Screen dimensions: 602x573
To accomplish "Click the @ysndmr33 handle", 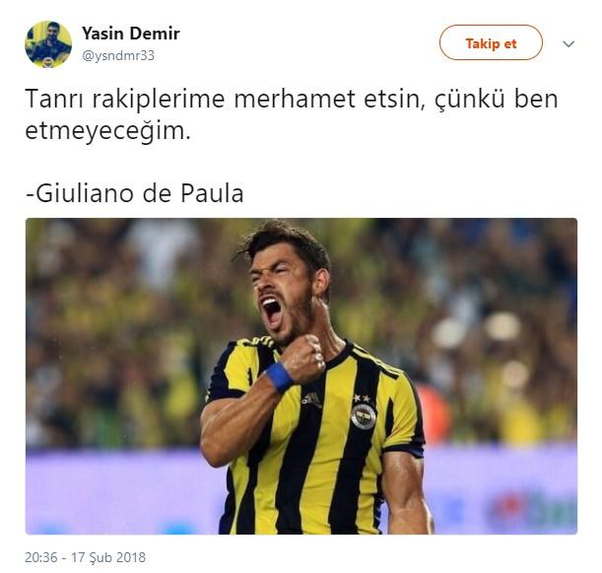I will pos(118,56).
